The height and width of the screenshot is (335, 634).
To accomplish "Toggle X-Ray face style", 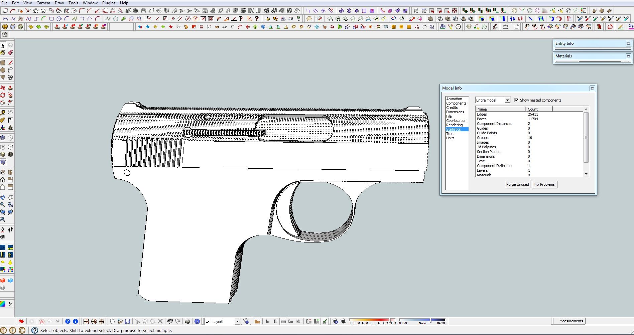I will 3,138.
